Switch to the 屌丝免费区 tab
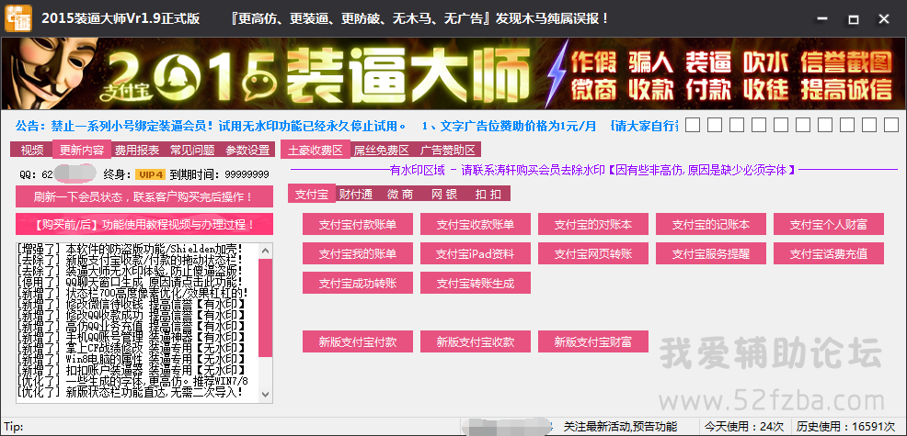 pos(381,151)
